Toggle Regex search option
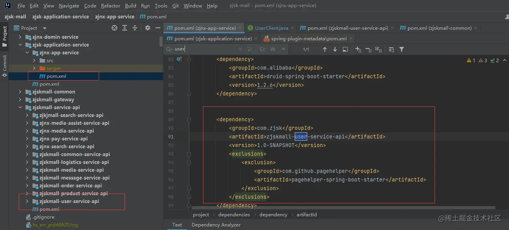Viewport: 509px width, 230px height. (283, 49)
